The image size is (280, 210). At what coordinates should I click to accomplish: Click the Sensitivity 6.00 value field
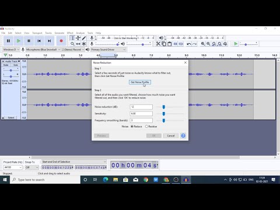[141, 114]
